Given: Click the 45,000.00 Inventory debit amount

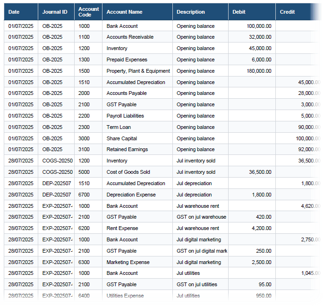Looking at the screenshot, I should click(260, 48).
